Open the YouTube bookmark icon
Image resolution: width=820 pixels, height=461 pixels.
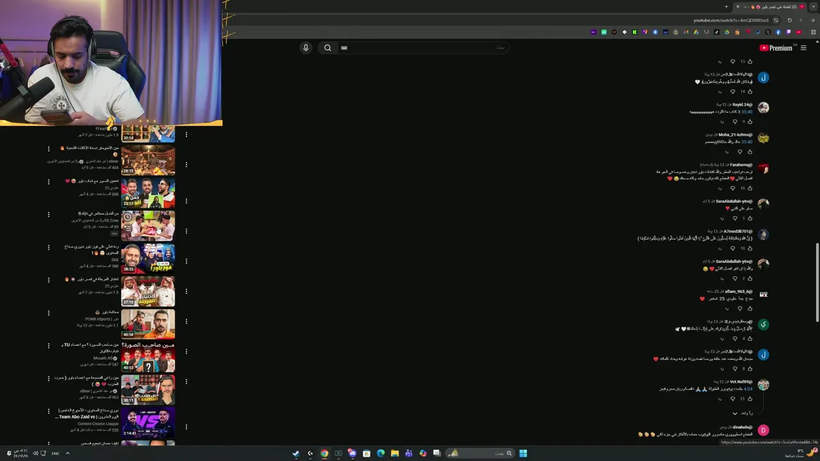point(798,32)
